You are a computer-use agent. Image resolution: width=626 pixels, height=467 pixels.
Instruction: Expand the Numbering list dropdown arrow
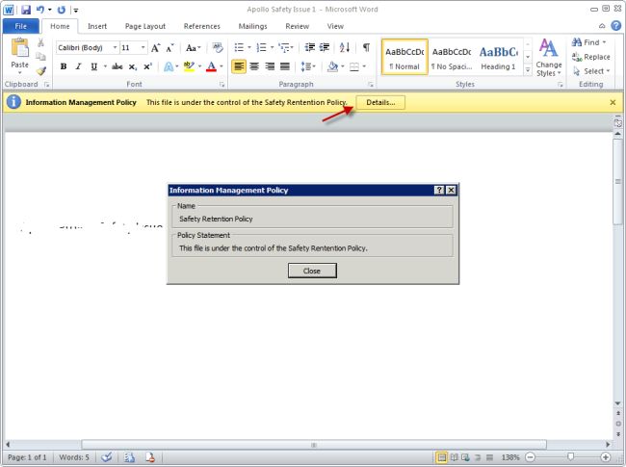pyautogui.click(x=273, y=47)
